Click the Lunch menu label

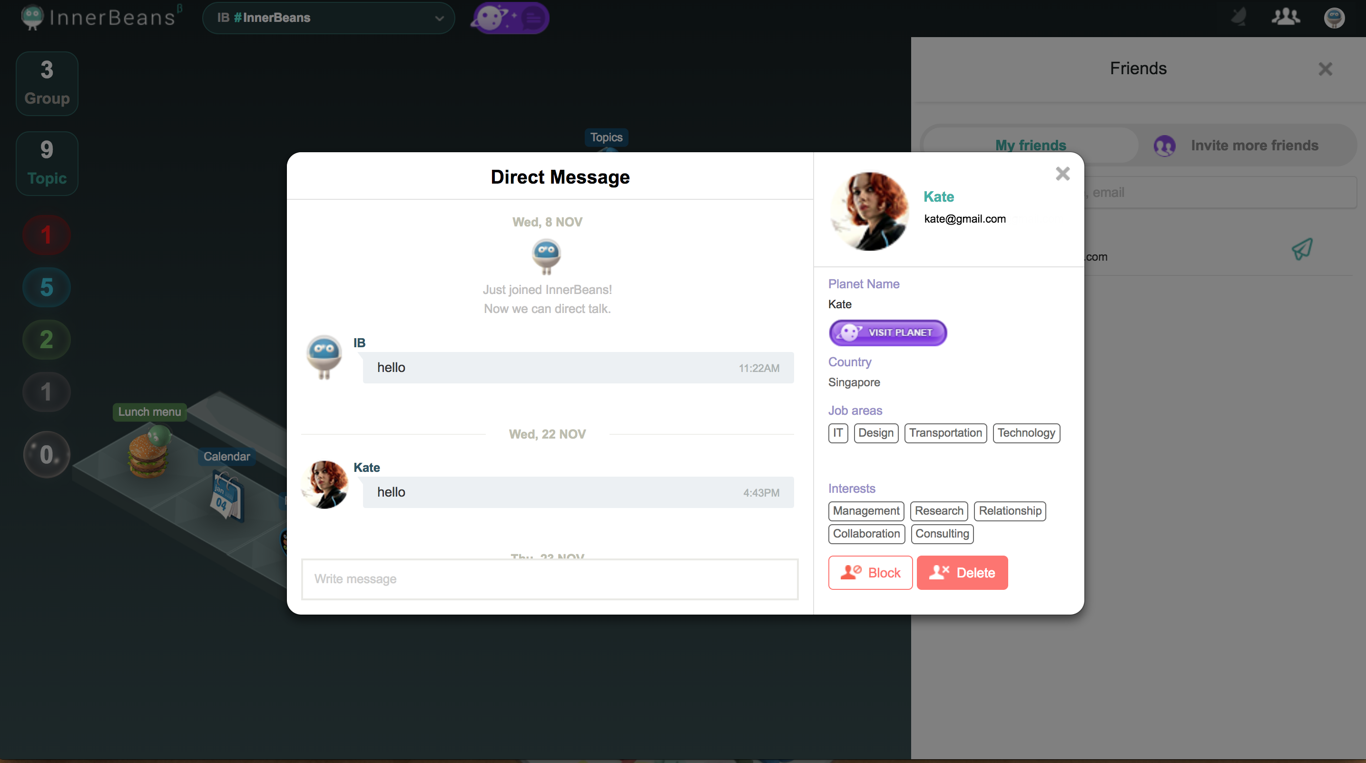click(149, 411)
